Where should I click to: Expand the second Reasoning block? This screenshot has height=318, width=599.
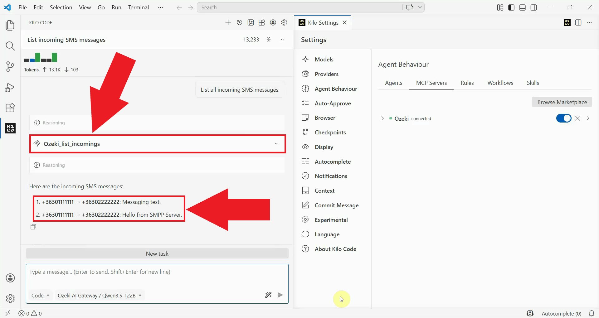coord(157,165)
